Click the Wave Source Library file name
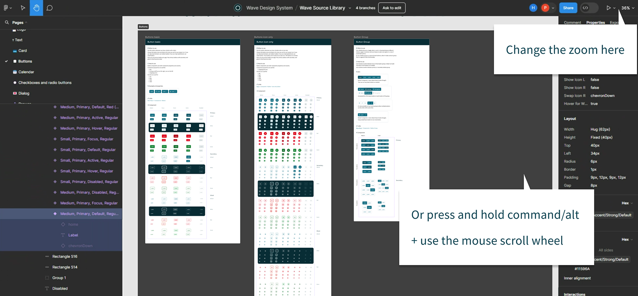Viewport: 638px width, 296px height. click(322, 8)
